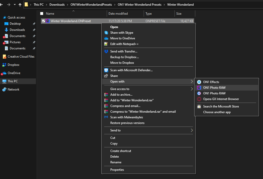Click the Malwarebytes scan icon
The width and height of the screenshot is (263, 179).
tap(106, 117)
